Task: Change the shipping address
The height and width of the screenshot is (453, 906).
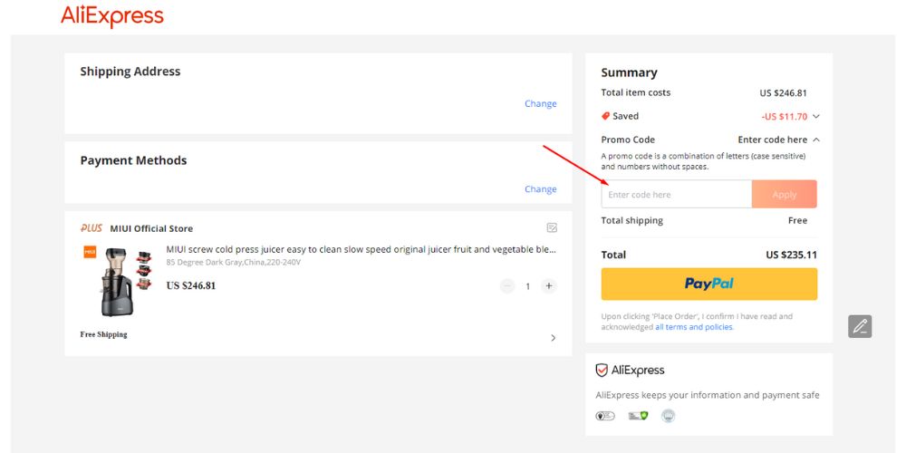Action: click(541, 103)
